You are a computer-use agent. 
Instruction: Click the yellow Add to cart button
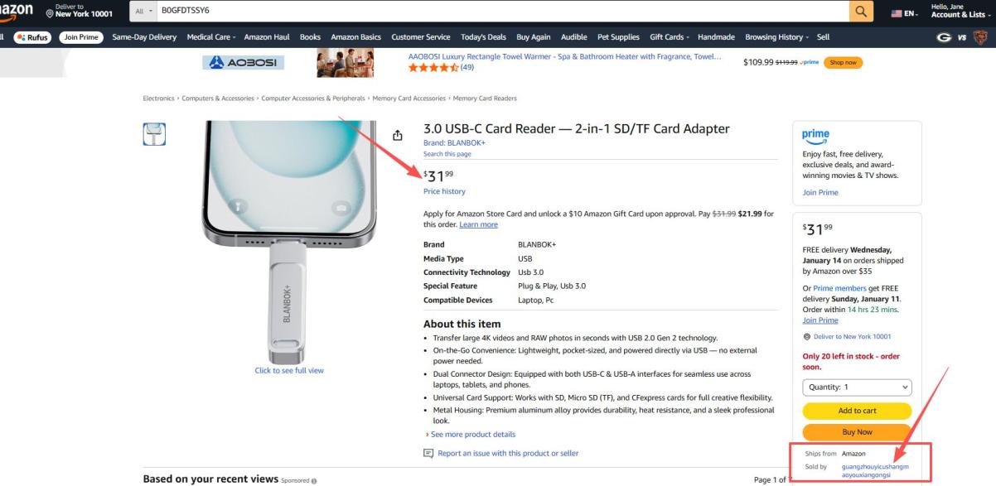pyautogui.click(x=857, y=411)
